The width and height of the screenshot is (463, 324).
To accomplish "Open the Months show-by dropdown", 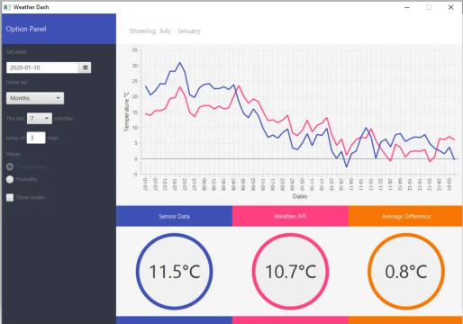I will click(35, 98).
